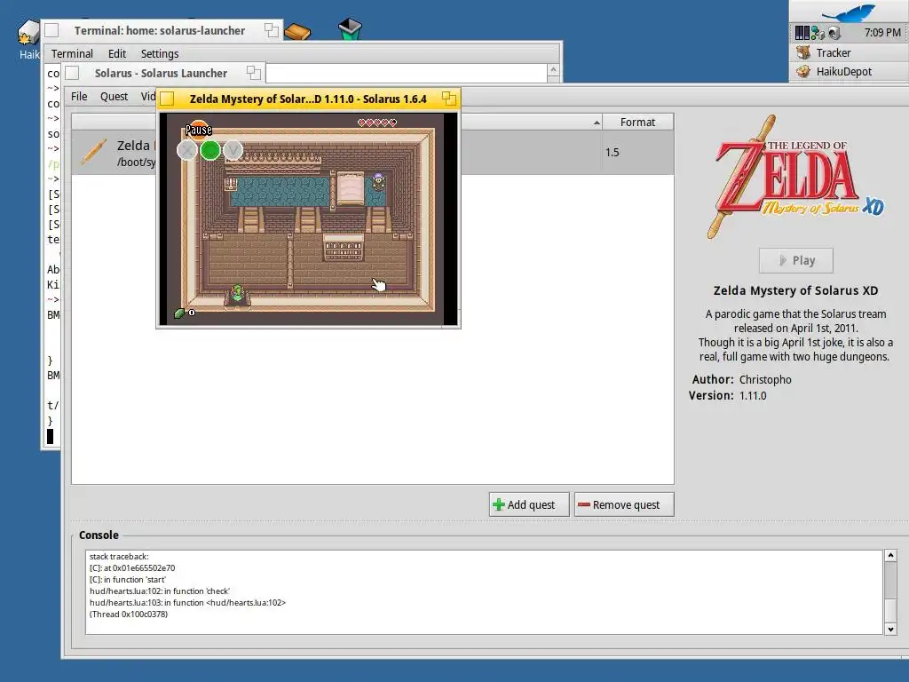
Task: Open Tracker in the Deskbar
Action: point(849,52)
